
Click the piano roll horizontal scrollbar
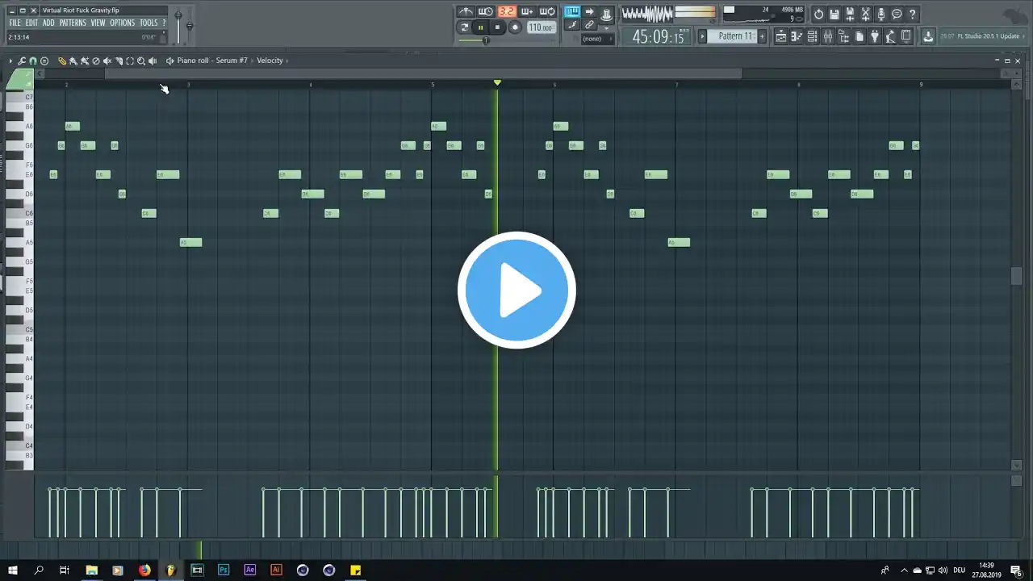[x=423, y=73]
